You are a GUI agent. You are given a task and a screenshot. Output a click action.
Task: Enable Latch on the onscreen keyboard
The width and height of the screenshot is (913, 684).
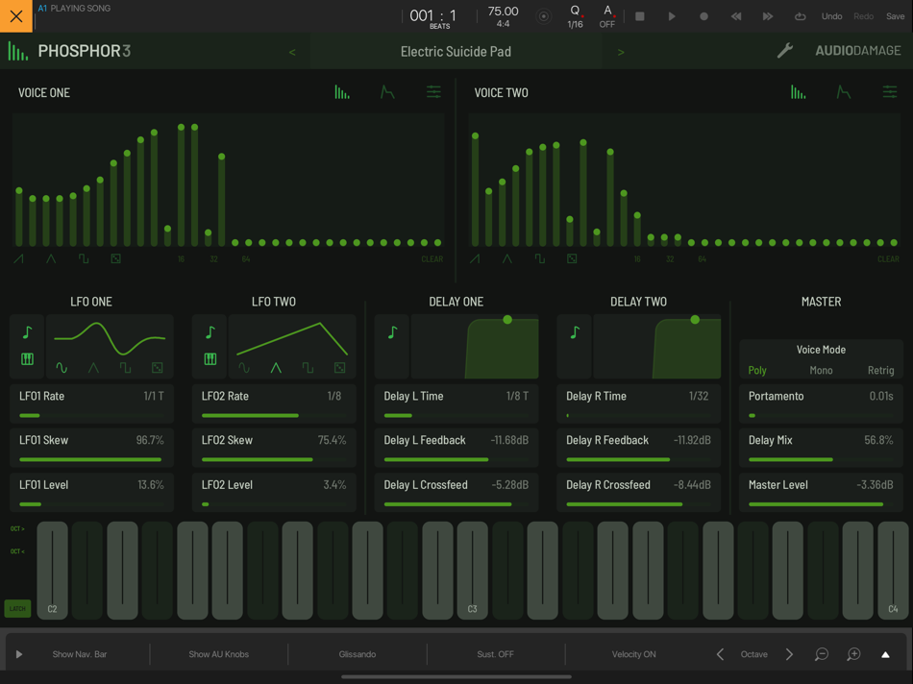(x=16, y=608)
